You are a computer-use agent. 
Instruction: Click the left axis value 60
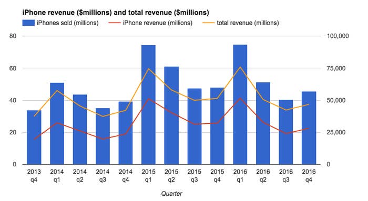coord(13,68)
